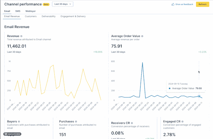Image resolution: width=213 pixels, height=139 pixels.
Task: Click the info icon next to Buyers
Action: coord(19,122)
